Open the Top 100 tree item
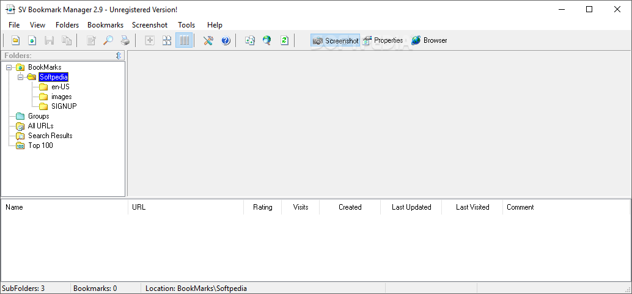632x294 pixels. (40, 145)
